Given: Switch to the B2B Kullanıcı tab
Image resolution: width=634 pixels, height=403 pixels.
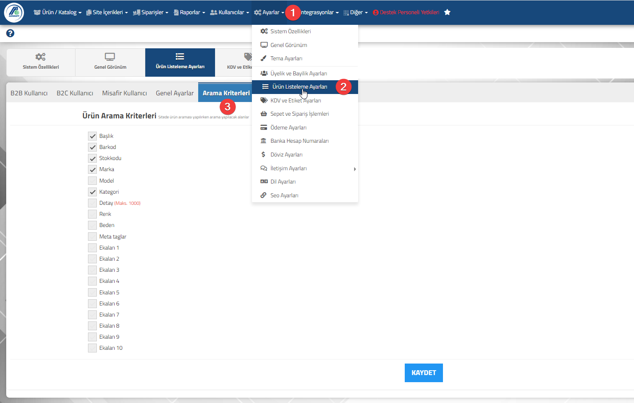Looking at the screenshot, I should [29, 93].
